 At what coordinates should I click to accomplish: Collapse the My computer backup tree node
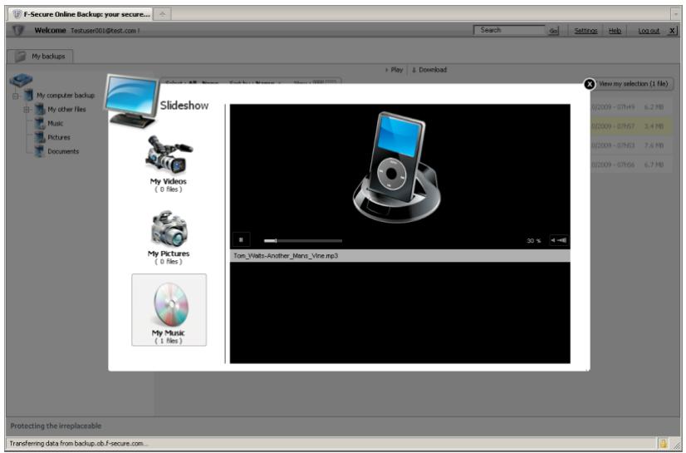coord(16,96)
